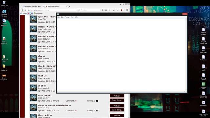
Task: Click Export Song for Alone (Naruto)
Action: coord(117,100)
